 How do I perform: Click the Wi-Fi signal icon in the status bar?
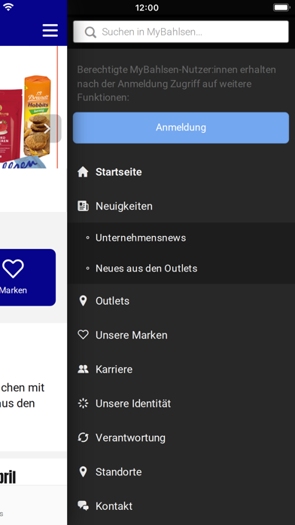click(x=8, y=8)
